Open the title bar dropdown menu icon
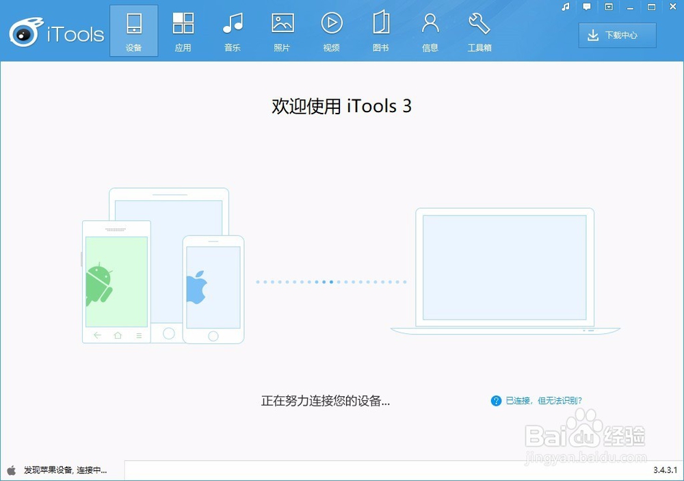 click(609, 7)
